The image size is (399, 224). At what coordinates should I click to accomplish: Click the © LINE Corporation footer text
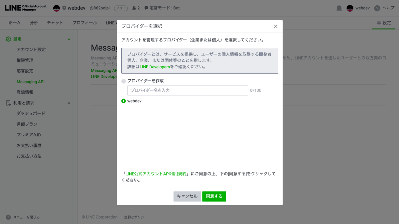point(100,217)
